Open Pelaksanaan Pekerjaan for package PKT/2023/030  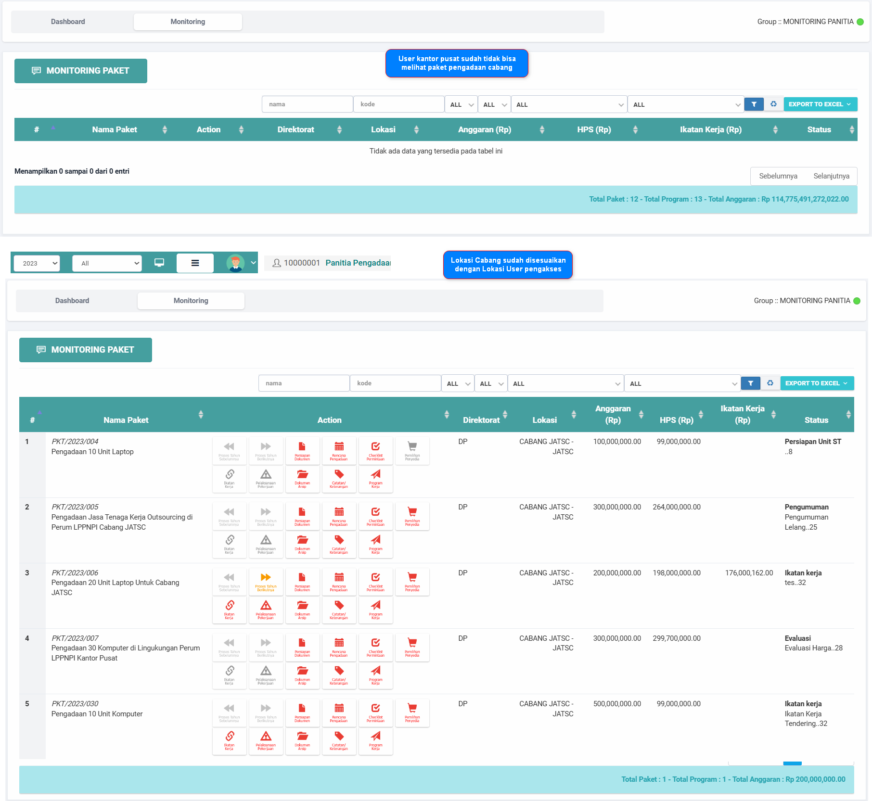point(266,740)
